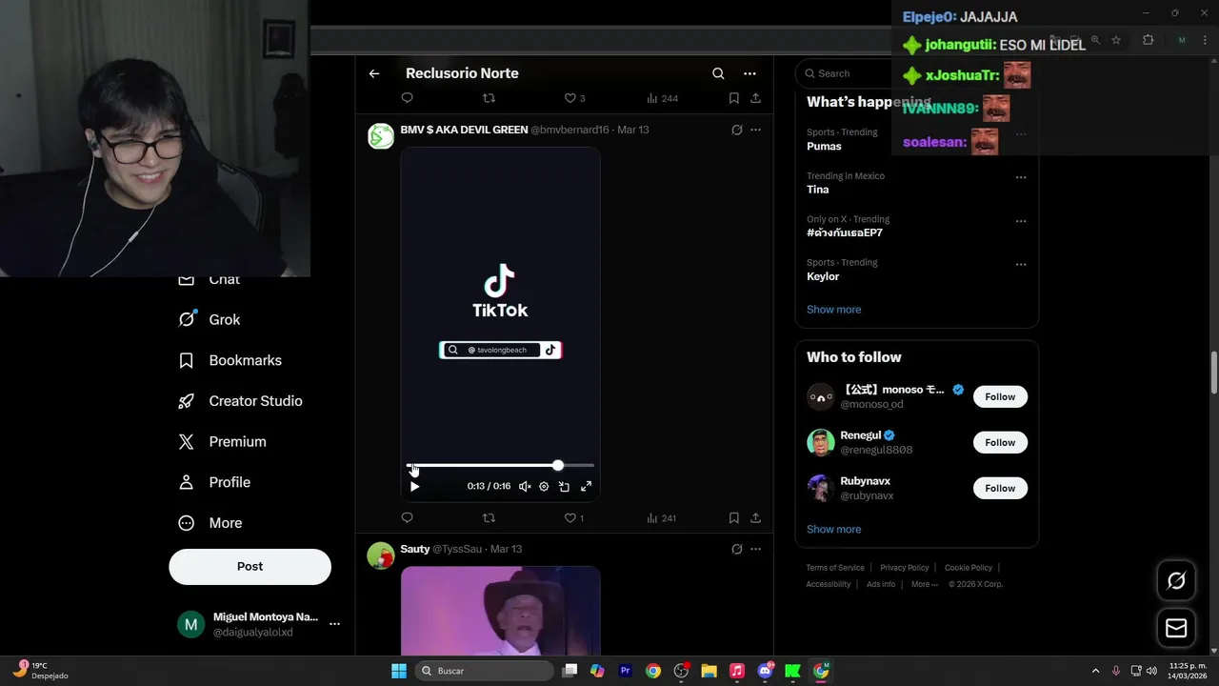Open BMV $ AKA DEVIL GREEN profile avatar
1219x686 pixels.
coord(381,136)
